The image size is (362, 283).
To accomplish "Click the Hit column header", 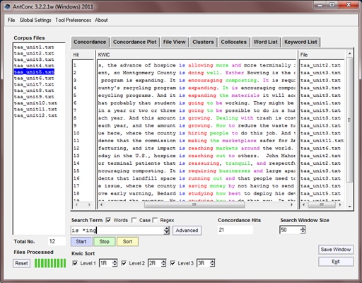I will pyautogui.click(x=83, y=54).
